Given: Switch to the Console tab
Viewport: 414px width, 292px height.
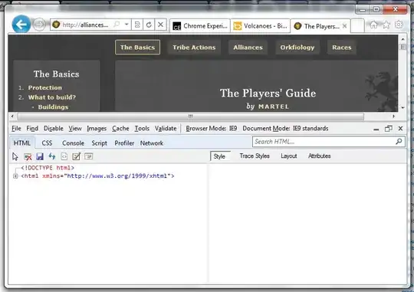Looking at the screenshot, I should (x=73, y=143).
